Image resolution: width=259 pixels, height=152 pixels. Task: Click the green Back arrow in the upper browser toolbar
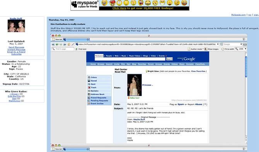57,44
